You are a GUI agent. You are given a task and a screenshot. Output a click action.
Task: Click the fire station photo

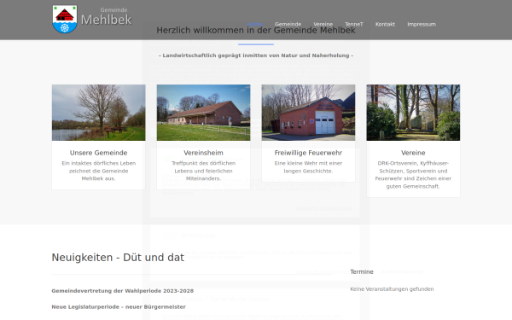tap(308, 113)
